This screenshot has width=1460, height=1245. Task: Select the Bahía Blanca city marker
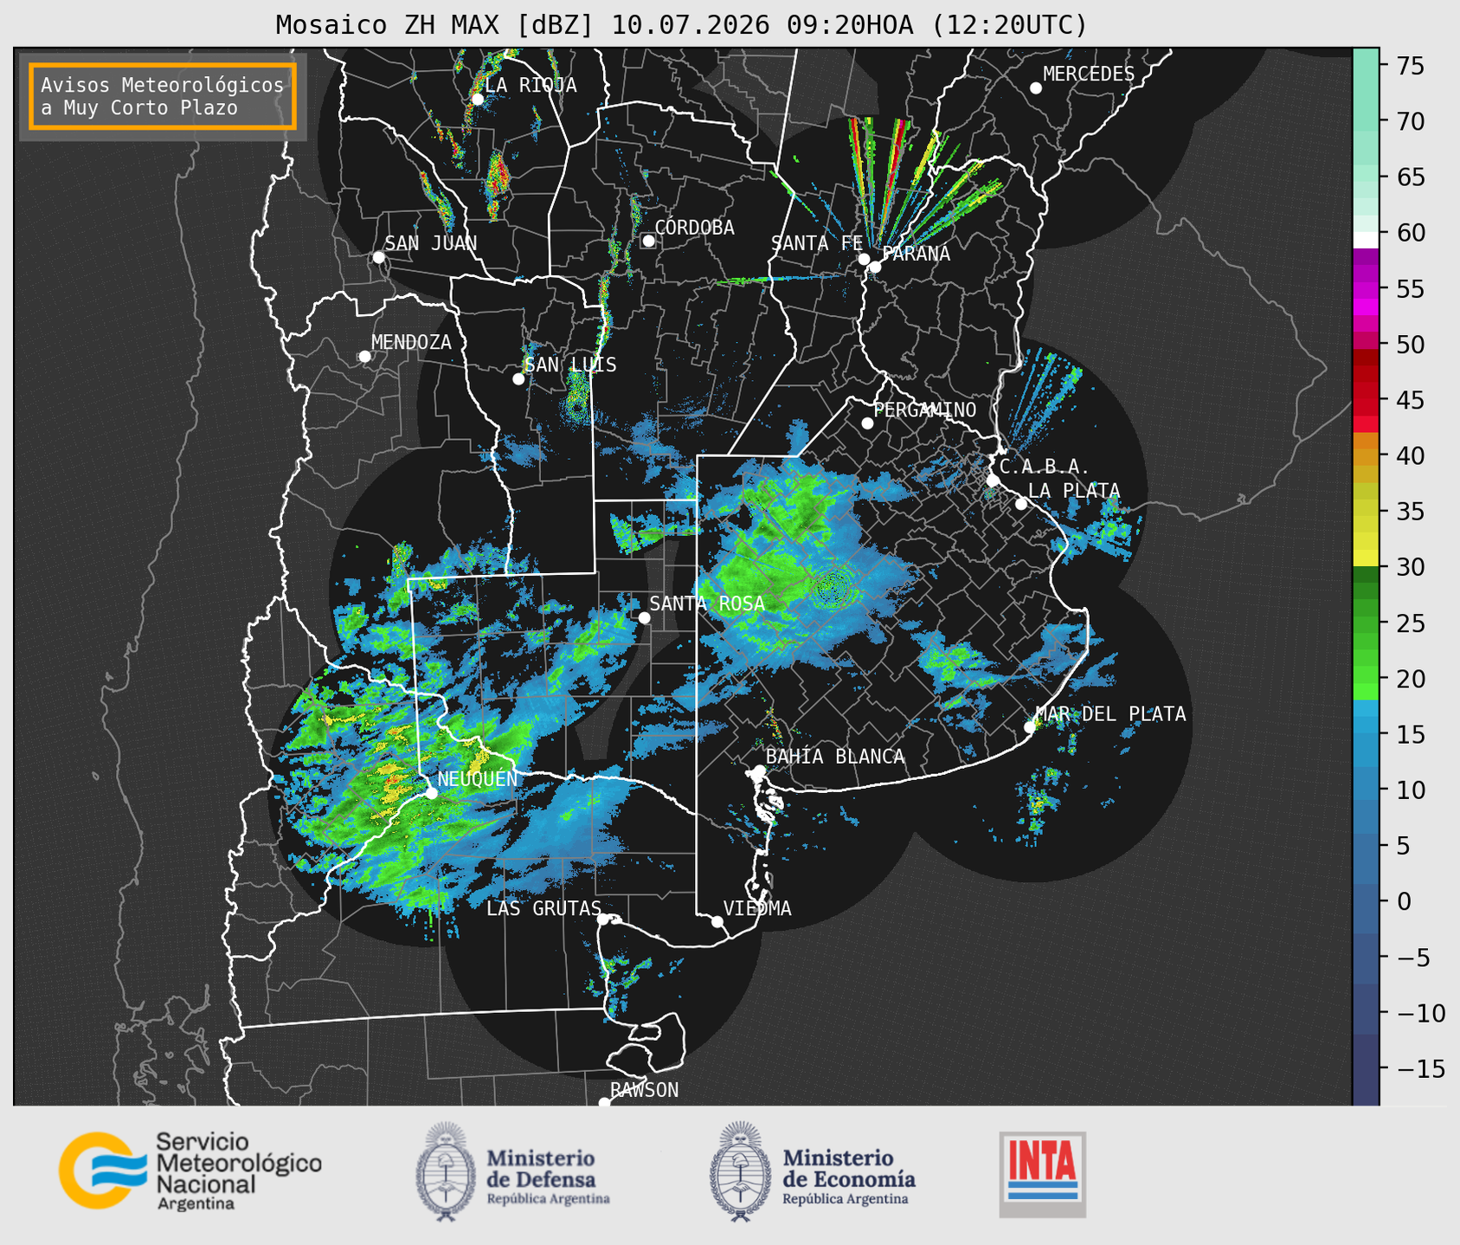coord(759,771)
